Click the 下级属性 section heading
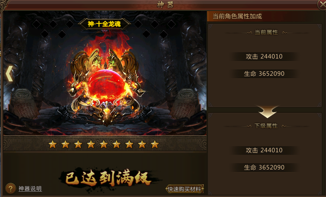326x197 pixels. tap(266, 126)
